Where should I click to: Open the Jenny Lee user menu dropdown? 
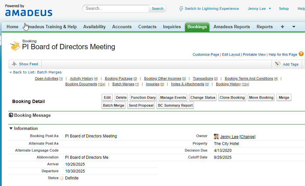259,9
